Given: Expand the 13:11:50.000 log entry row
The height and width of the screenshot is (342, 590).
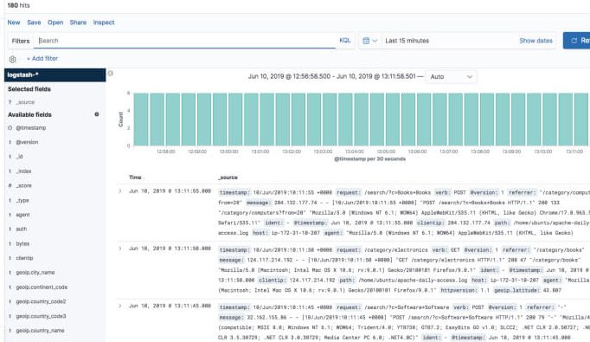Looking at the screenshot, I should [x=120, y=248].
